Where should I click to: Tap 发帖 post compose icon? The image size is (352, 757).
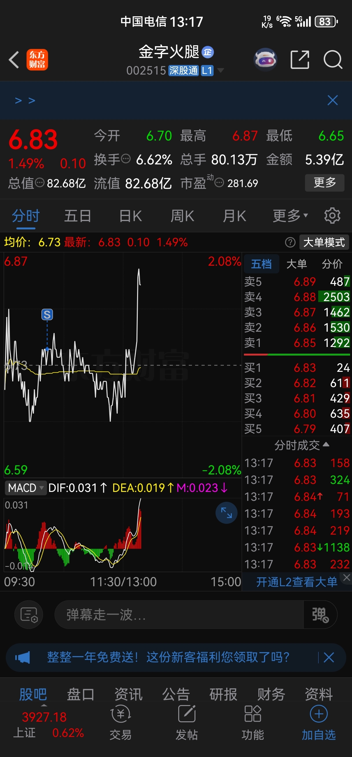(x=187, y=723)
